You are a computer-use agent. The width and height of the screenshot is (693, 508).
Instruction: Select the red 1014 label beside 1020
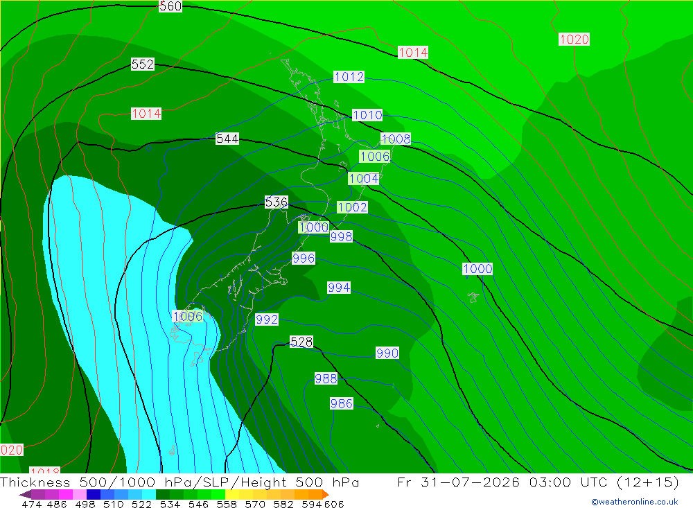tap(413, 53)
